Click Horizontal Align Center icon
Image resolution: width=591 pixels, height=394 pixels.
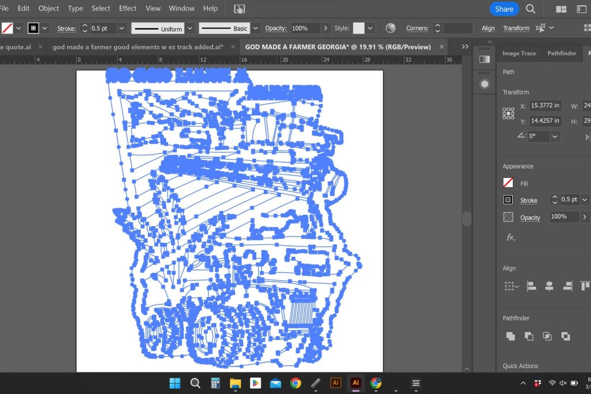click(549, 286)
